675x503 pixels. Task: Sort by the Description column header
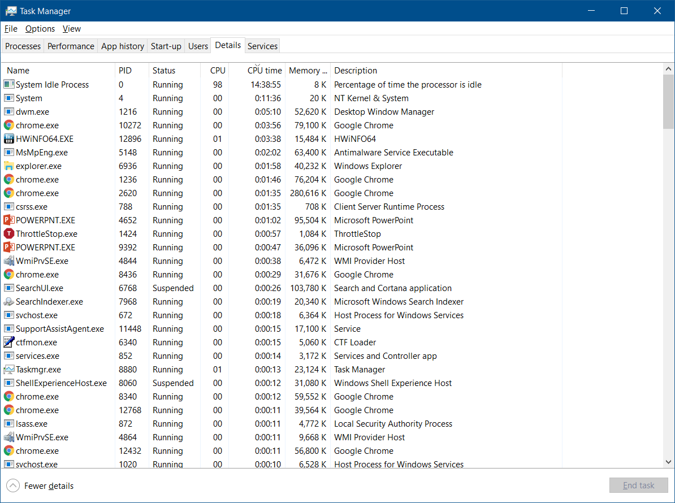(x=446, y=71)
